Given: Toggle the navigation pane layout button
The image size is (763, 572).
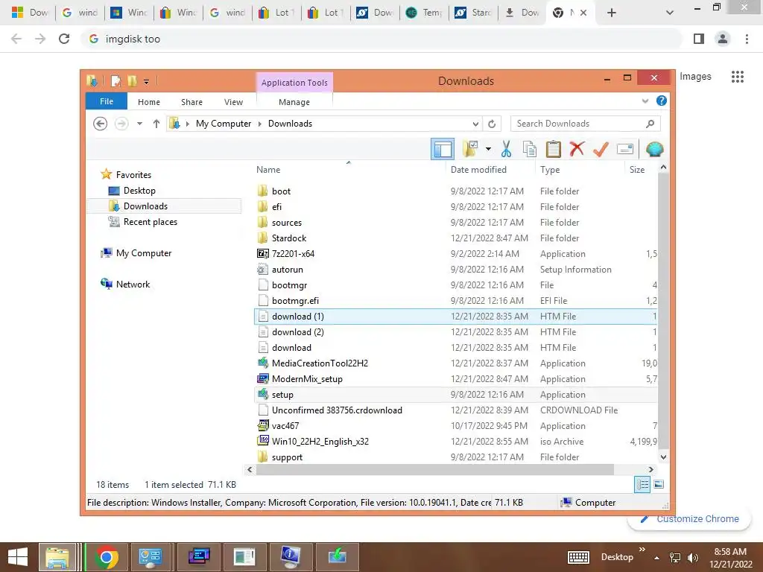Looking at the screenshot, I should coord(443,149).
